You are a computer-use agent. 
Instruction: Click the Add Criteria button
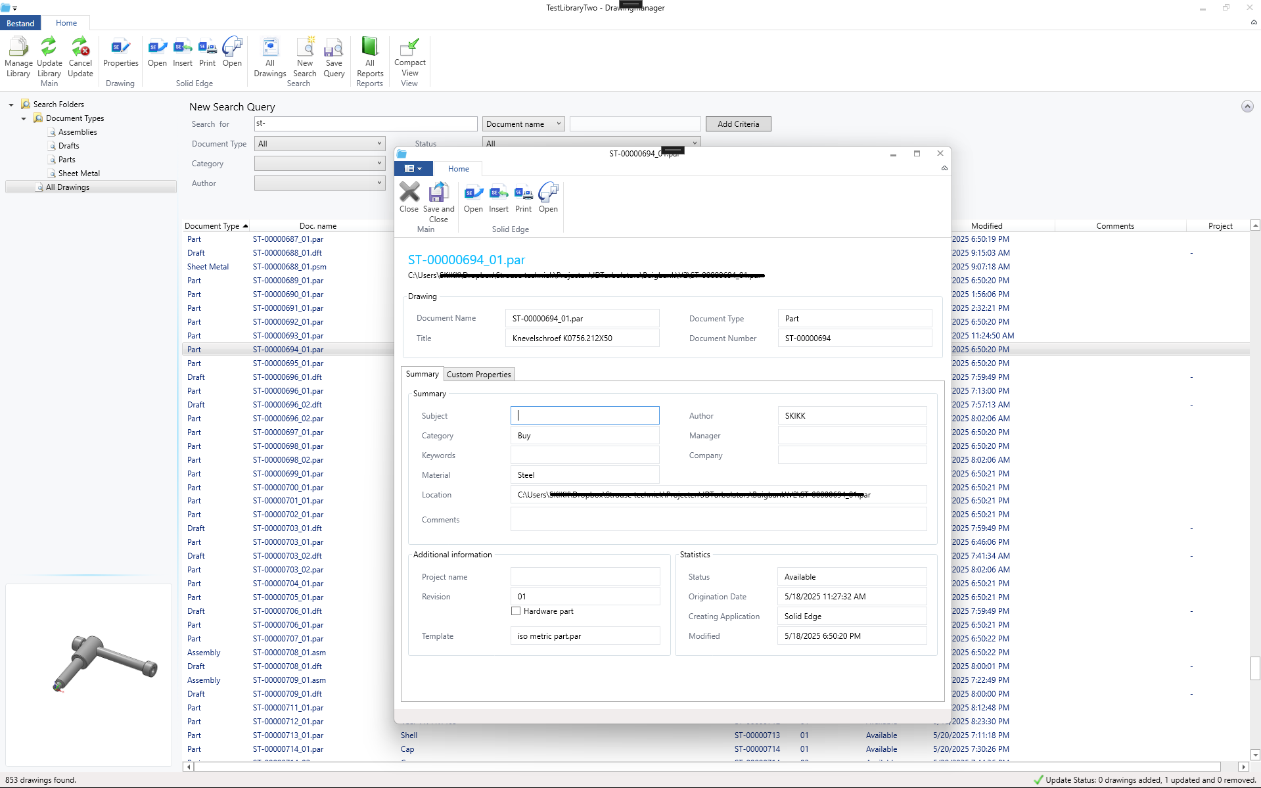(x=737, y=124)
